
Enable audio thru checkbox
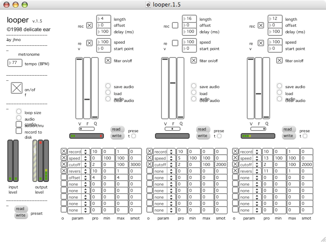pyautogui.click(x=19, y=124)
